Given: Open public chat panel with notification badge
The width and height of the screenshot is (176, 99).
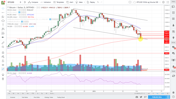Looking at the screenshot, I should coord(173,47).
